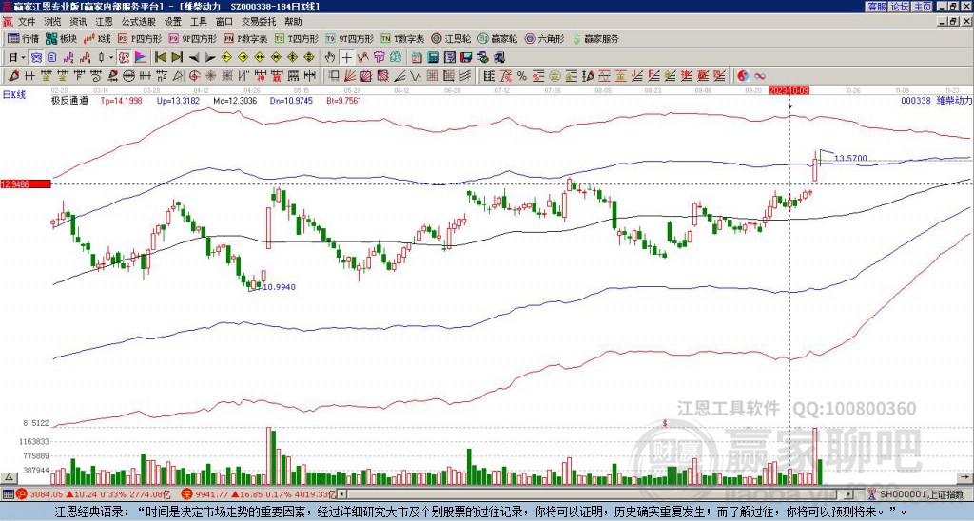Viewport: 974px width, 521px height.
Task: Open the 公式选股 menu
Action: [x=139, y=22]
